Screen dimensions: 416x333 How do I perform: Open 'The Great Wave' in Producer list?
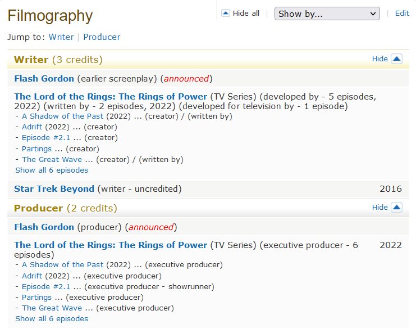point(52,308)
